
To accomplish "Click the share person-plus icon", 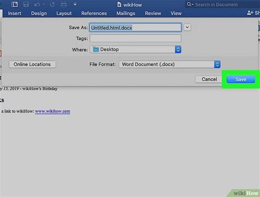I will pos(250,13).
